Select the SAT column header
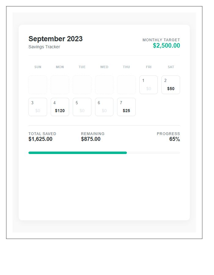The width and height of the screenshot is (214, 275). (x=171, y=67)
